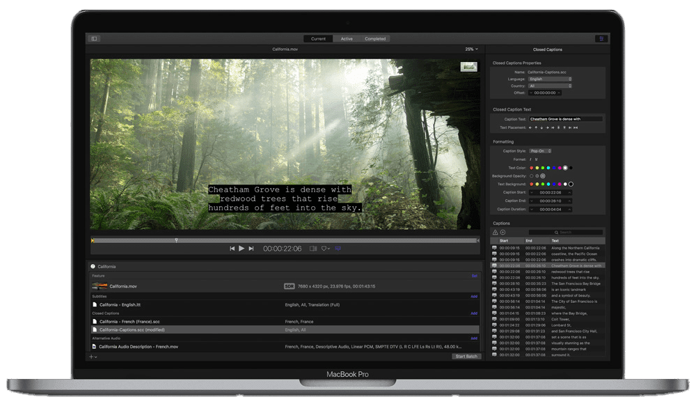The height and width of the screenshot is (404, 696).
Task: Add a new caption with plus circle
Action: pyautogui.click(x=503, y=233)
